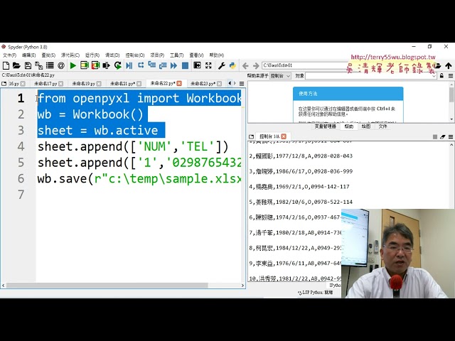Expand the help source dropdown showing 控制台
This screenshot has width=455, height=341.
pyautogui.click(x=280, y=76)
